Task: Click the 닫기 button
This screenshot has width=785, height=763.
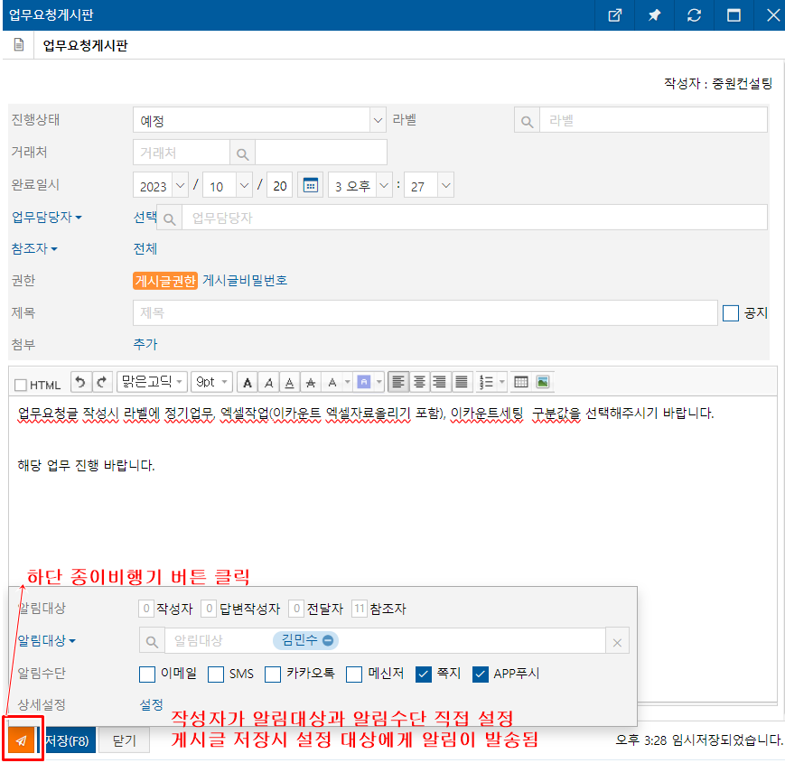Action: (x=124, y=740)
